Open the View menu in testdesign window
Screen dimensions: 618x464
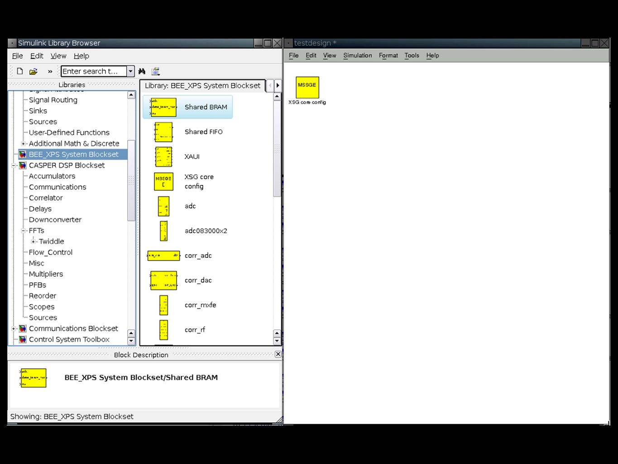[330, 55]
